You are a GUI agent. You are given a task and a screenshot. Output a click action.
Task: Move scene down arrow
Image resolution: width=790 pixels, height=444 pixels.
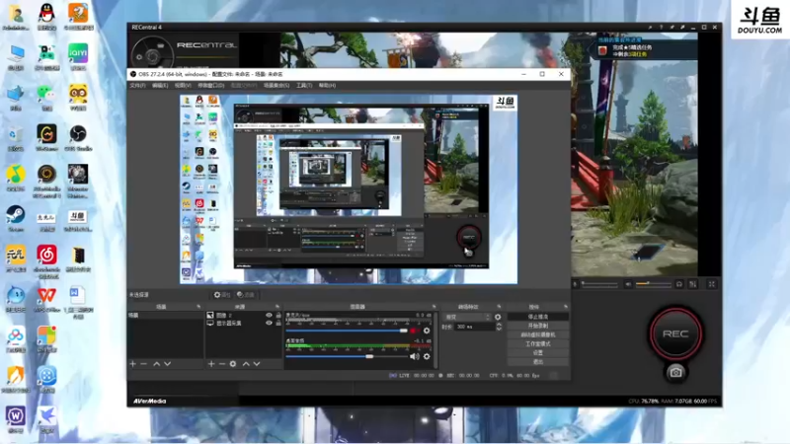[x=167, y=363]
